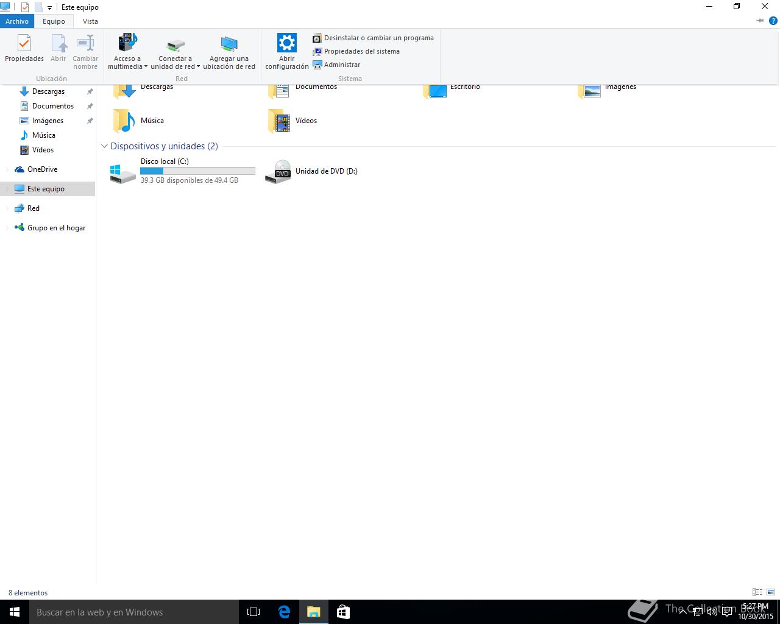Open Abrir configuración gear icon
Screen dimensions: 780x624
[x=287, y=43]
